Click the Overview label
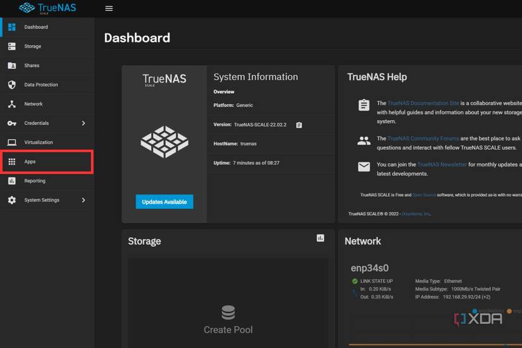The width and height of the screenshot is (522, 348). 224,92
